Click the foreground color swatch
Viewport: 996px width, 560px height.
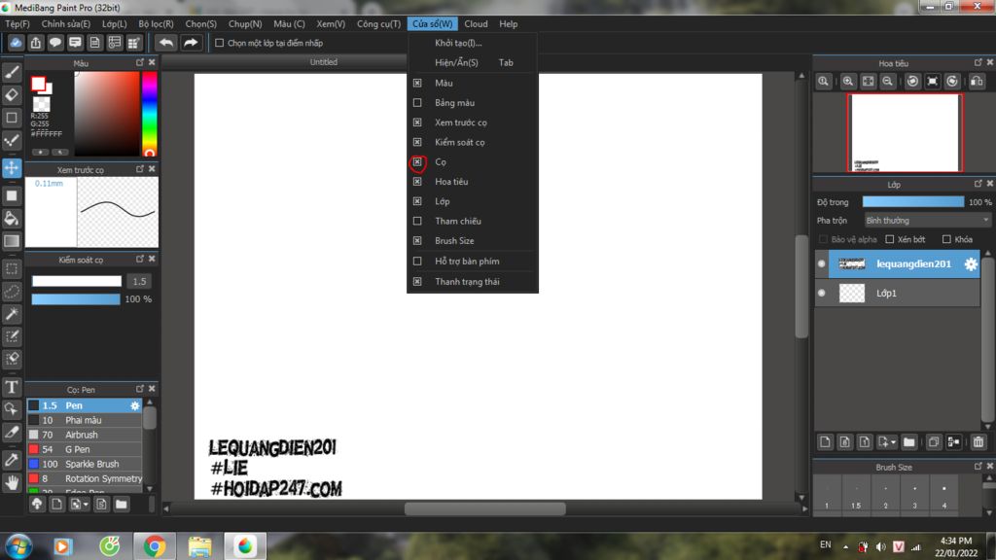pos(38,84)
